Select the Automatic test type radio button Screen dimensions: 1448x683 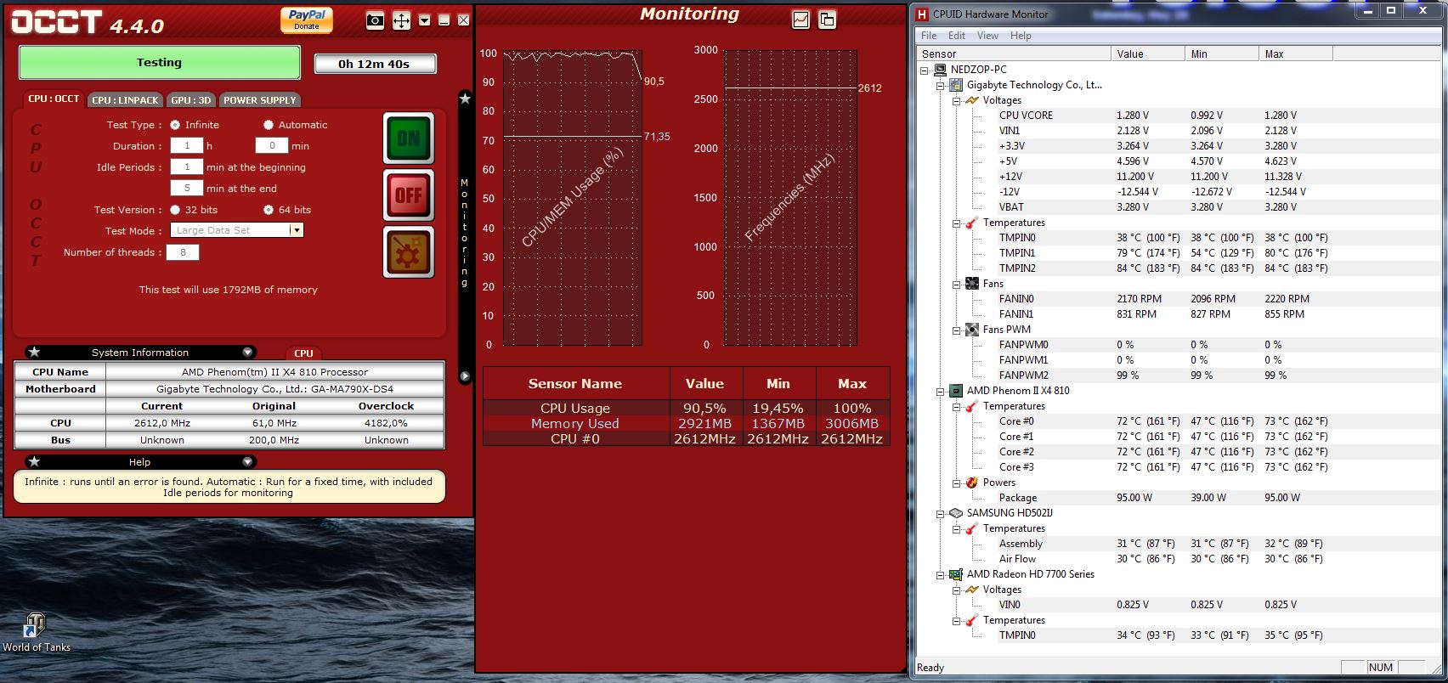pos(269,125)
